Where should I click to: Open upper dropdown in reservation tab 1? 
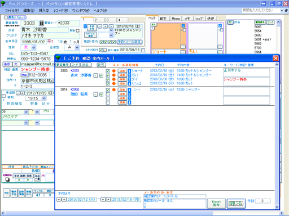111,30
